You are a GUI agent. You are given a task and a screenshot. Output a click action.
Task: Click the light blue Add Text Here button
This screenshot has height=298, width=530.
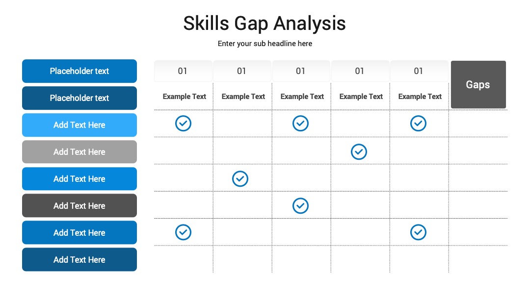[79, 125]
